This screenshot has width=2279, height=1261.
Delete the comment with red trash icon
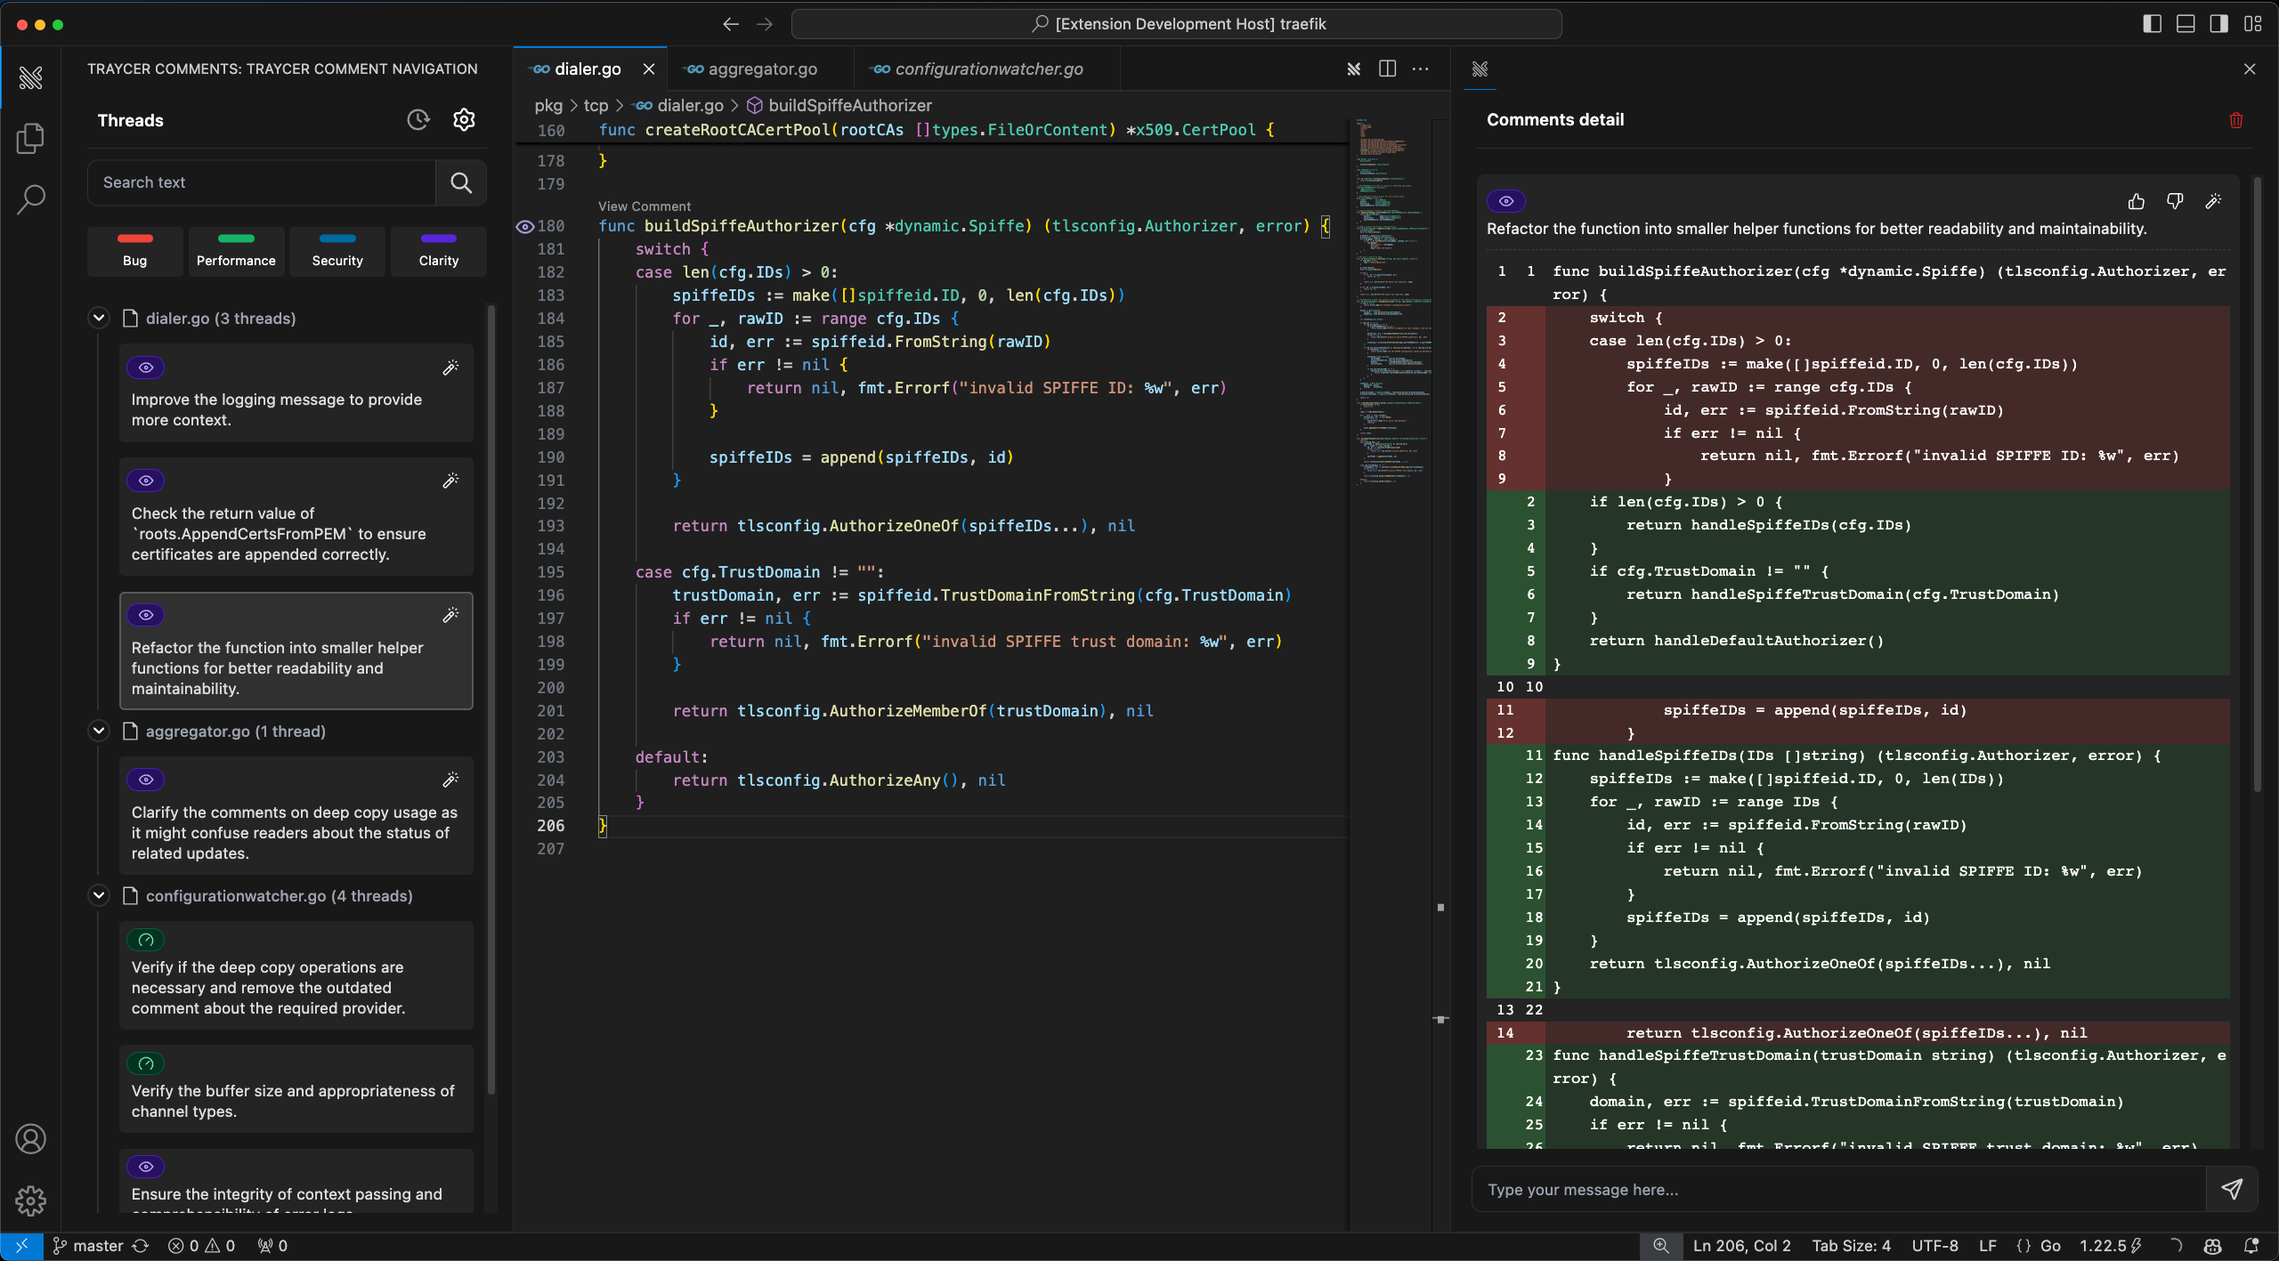click(2236, 120)
